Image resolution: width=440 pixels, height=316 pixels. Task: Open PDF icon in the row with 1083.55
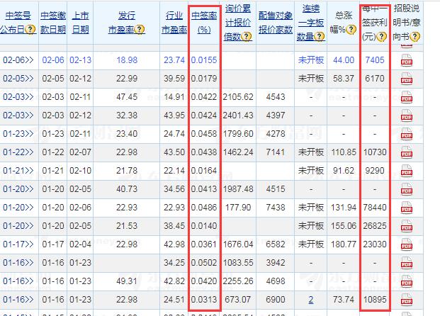coord(407,263)
